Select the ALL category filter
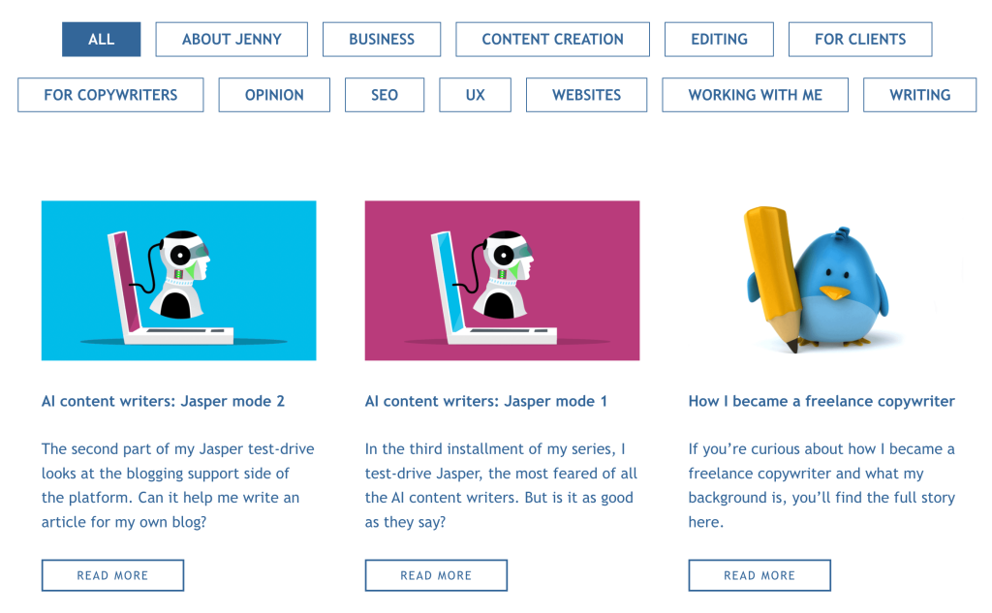Screen dimensions: 992x613 [101, 40]
